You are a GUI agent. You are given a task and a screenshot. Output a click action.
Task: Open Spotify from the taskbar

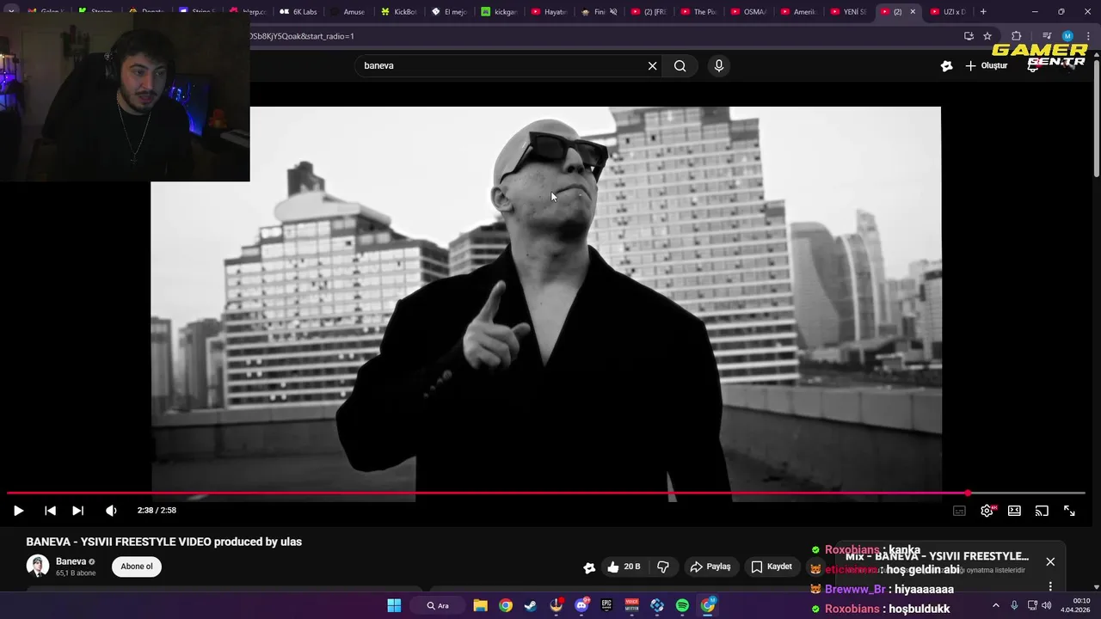pyautogui.click(x=682, y=606)
